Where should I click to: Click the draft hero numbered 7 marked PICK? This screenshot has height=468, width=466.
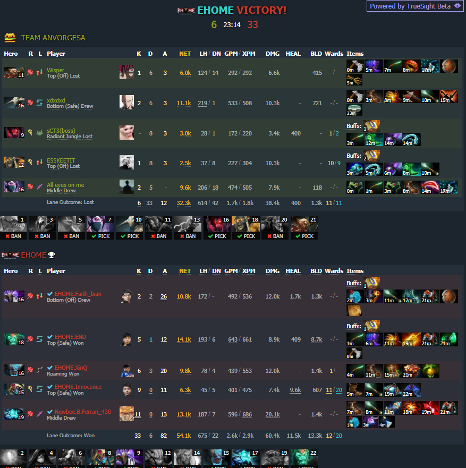pos(100,228)
